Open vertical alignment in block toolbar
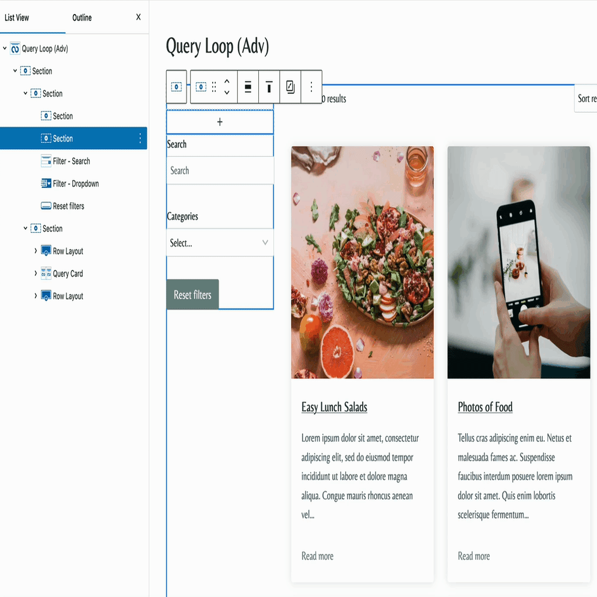This screenshot has width=597, height=597. 269,87
